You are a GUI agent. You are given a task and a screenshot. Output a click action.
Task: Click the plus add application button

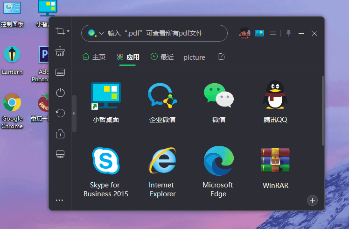point(312,200)
